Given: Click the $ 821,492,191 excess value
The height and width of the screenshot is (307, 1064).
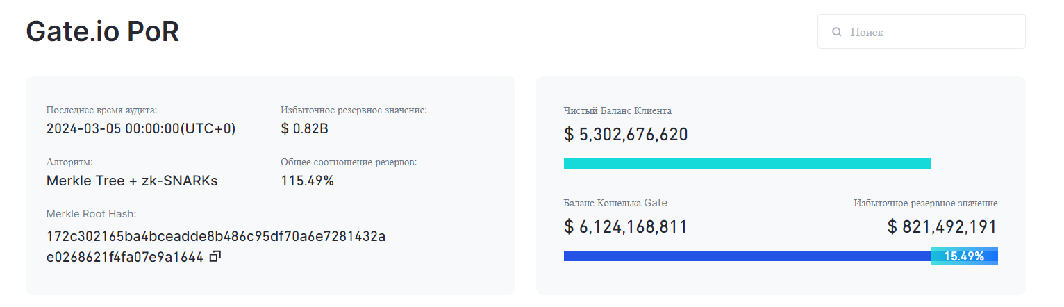Looking at the screenshot, I should point(942,226).
